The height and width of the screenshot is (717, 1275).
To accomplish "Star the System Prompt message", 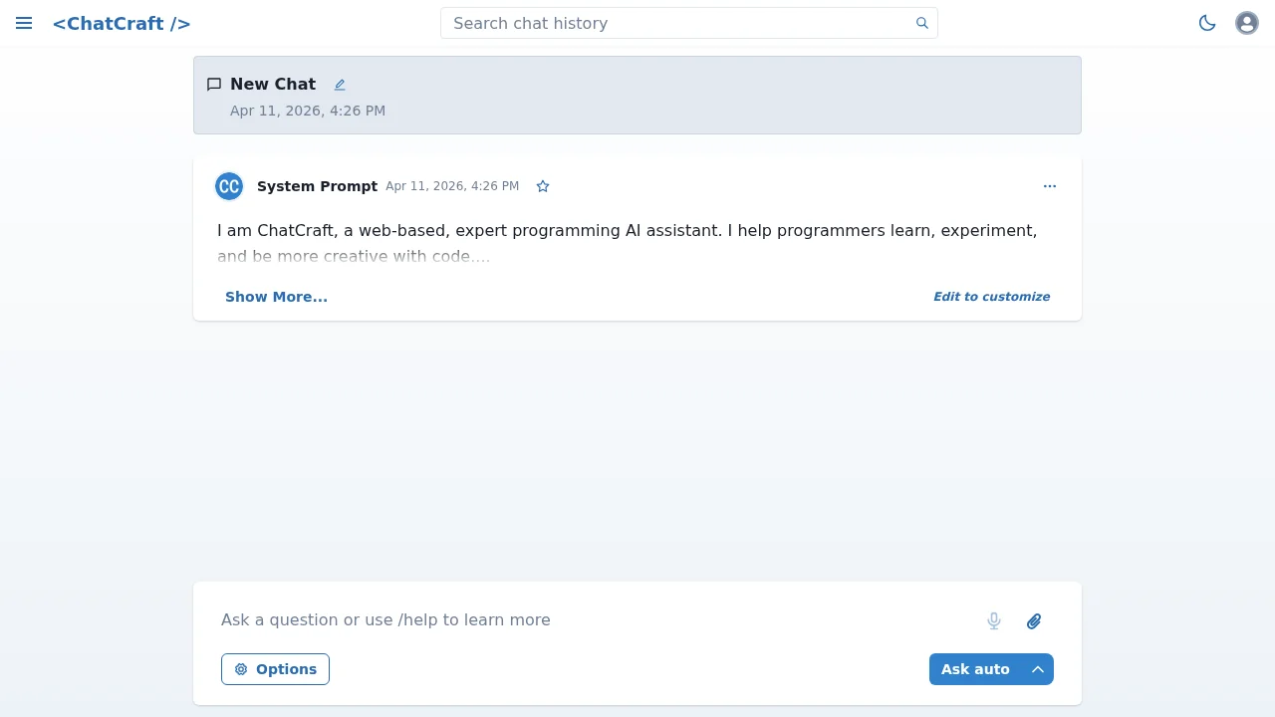I will [x=543, y=186].
